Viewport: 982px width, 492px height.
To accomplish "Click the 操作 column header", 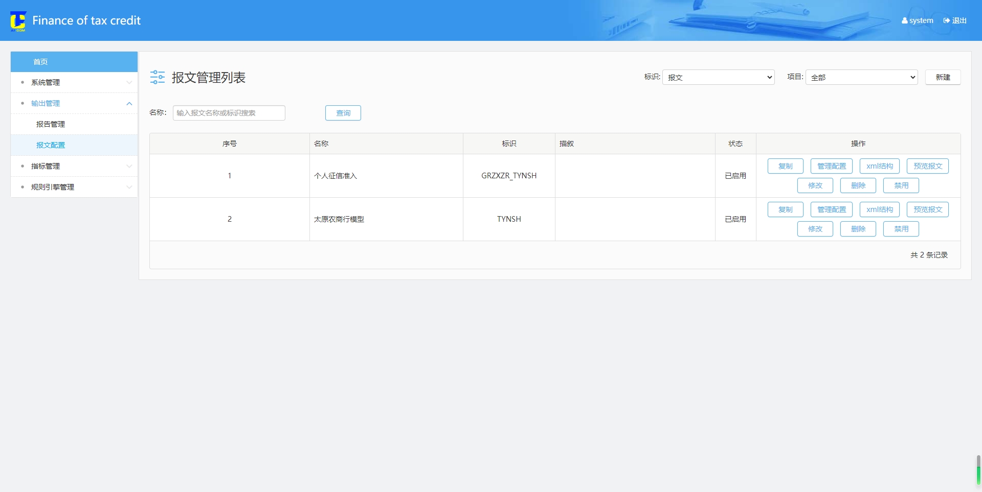I will 858,144.
